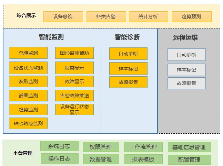Viewport: 223px width, 166px height.
Task: Click the 远程运维 section heading
Action: click(x=185, y=37)
